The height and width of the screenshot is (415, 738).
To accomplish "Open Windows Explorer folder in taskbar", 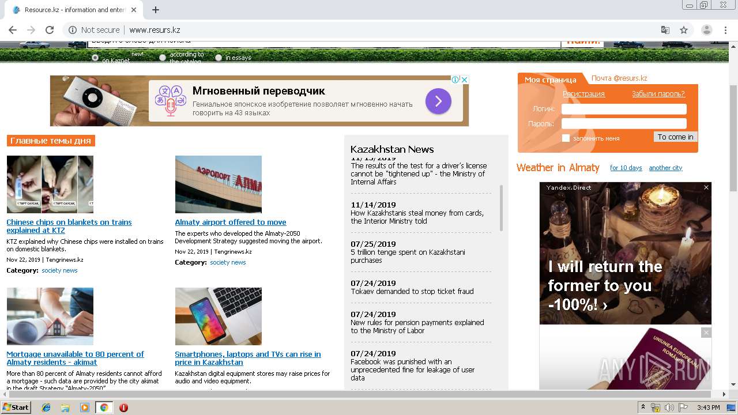I will 65,408.
